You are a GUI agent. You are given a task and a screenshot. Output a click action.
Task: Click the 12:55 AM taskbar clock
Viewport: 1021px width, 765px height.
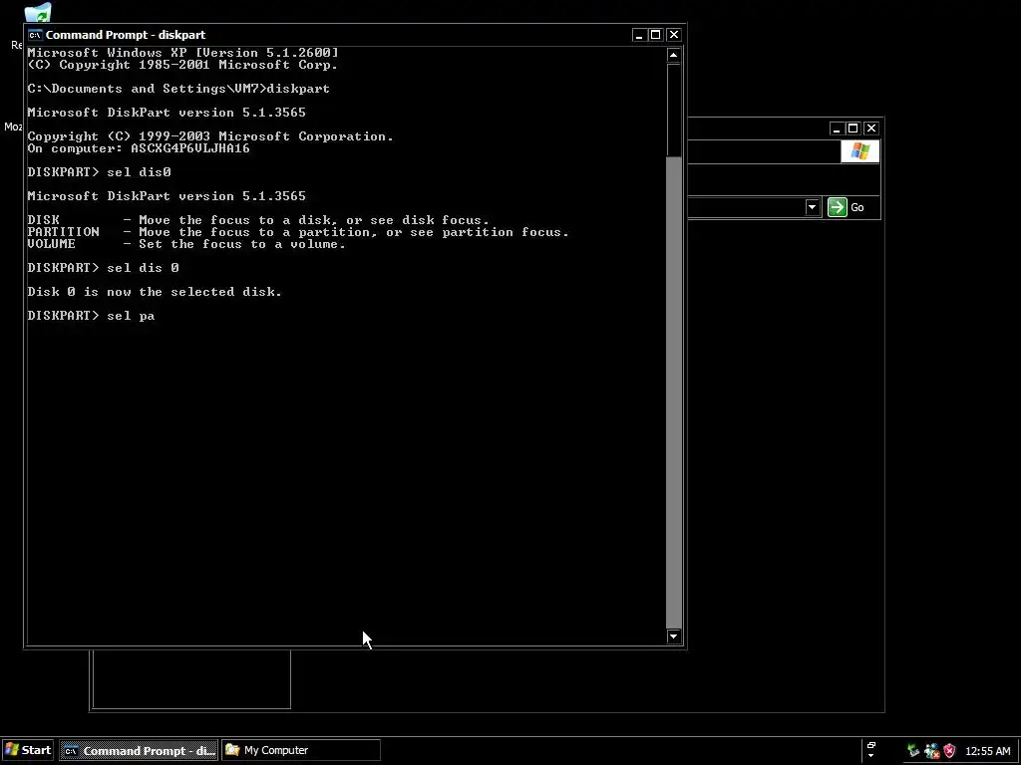click(x=988, y=751)
